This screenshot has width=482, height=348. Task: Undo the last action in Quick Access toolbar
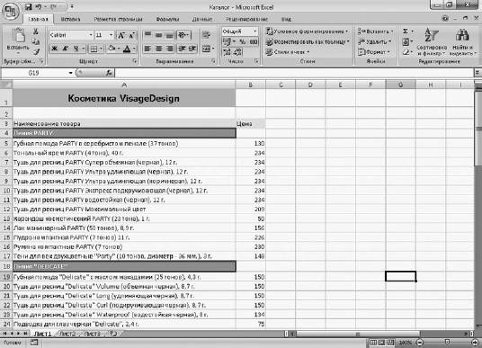coord(39,6)
